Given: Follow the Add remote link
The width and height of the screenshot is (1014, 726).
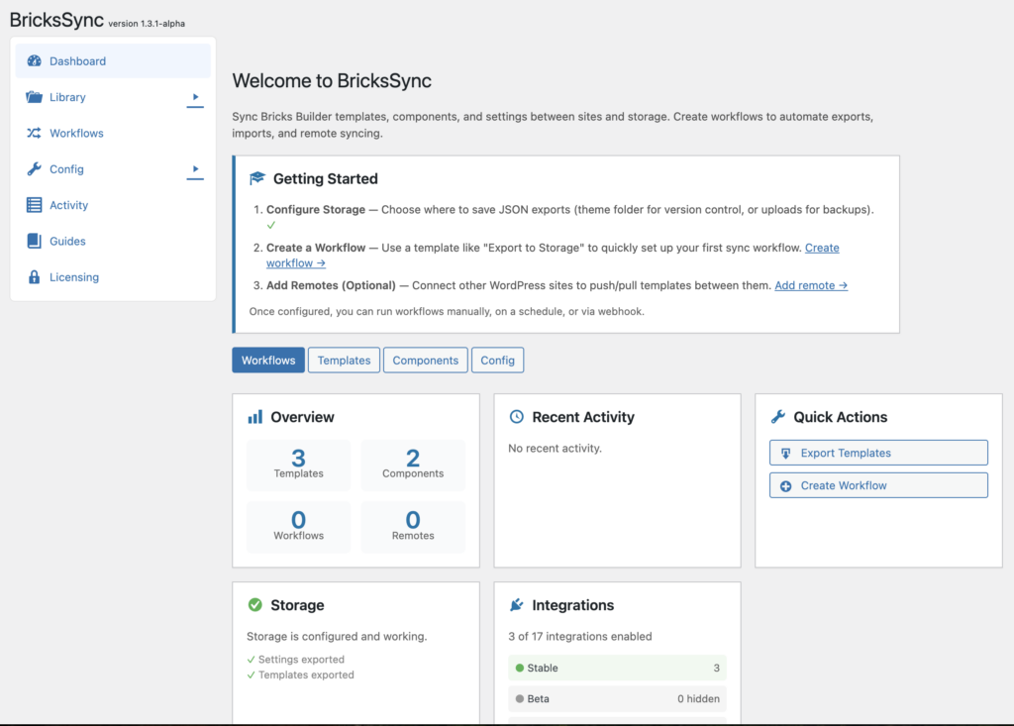Looking at the screenshot, I should coord(810,285).
